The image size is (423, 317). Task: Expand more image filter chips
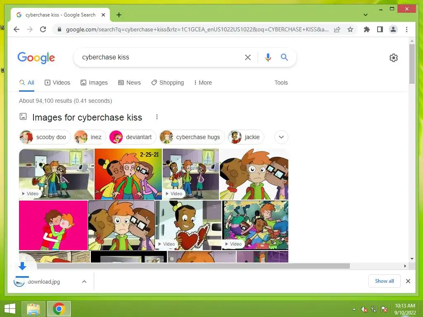[281, 137]
